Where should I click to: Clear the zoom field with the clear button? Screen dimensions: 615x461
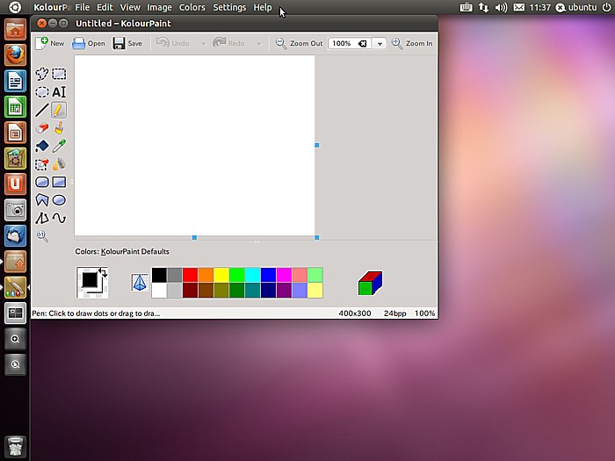[362, 44]
